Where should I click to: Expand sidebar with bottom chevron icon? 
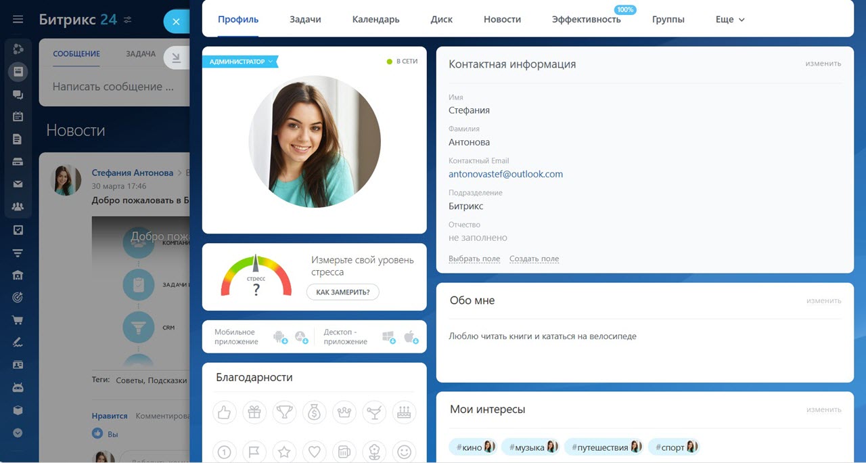point(18,433)
